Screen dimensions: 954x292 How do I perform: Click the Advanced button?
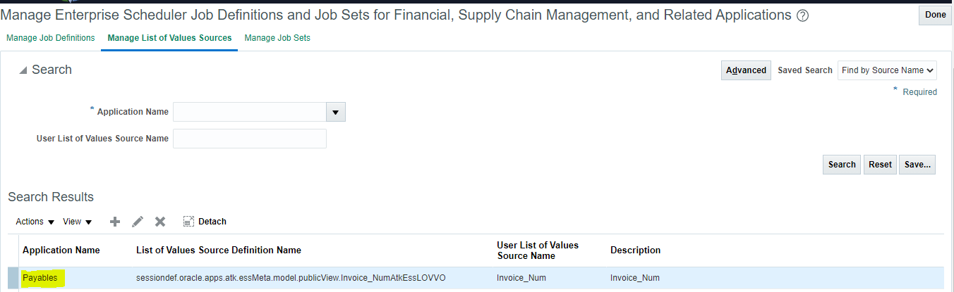point(747,70)
